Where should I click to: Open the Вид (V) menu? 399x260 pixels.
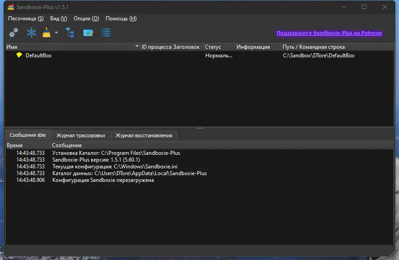59,19
